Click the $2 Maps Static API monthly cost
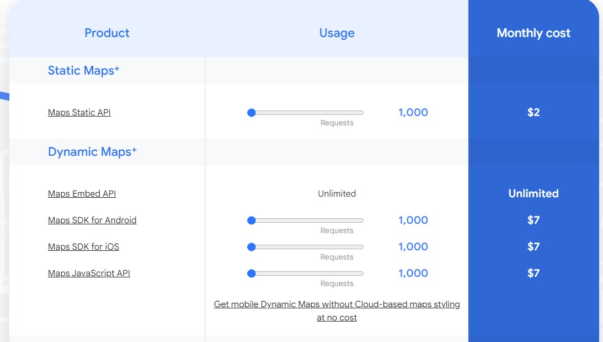 tap(533, 113)
